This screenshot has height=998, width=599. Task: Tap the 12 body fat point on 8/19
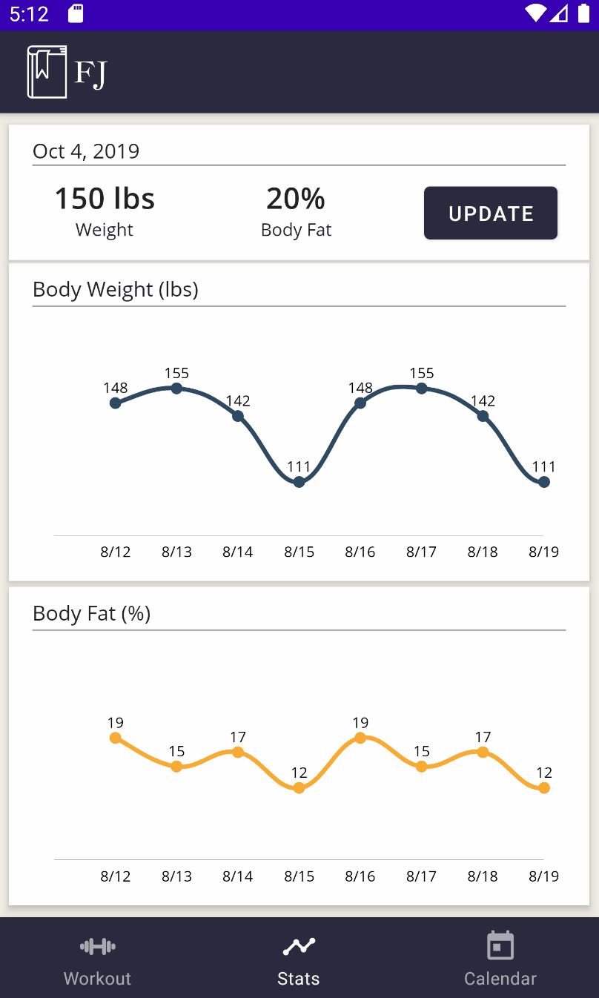(x=543, y=787)
